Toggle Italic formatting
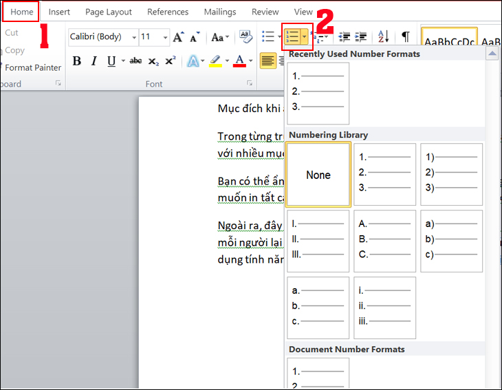The image size is (502, 390). 94,61
